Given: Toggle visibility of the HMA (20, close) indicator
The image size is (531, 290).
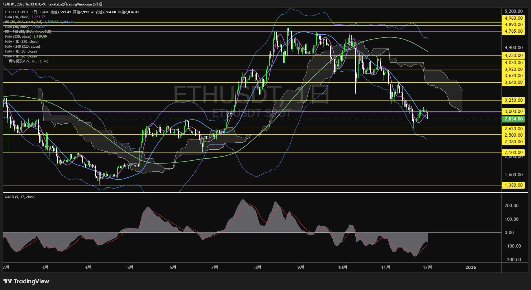Looking at the screenshot, I should 17,17.
